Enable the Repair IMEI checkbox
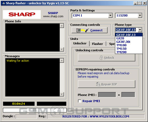 pyautogui.click(x=80, y=101)
